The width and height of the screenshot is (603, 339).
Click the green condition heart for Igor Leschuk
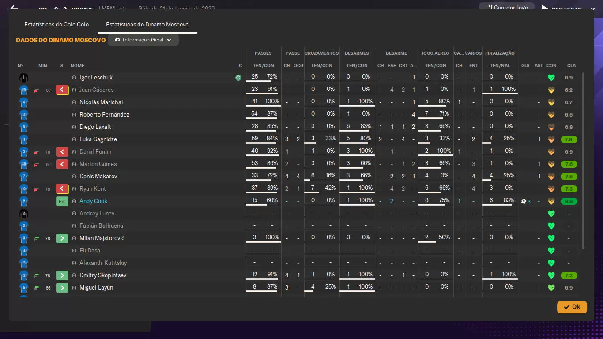551,78
